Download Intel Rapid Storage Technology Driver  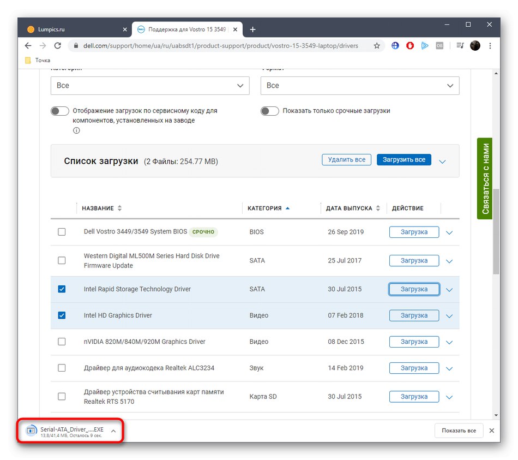[414, 289]
